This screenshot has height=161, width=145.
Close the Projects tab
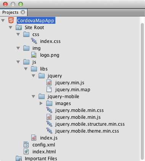coord(23,12)
